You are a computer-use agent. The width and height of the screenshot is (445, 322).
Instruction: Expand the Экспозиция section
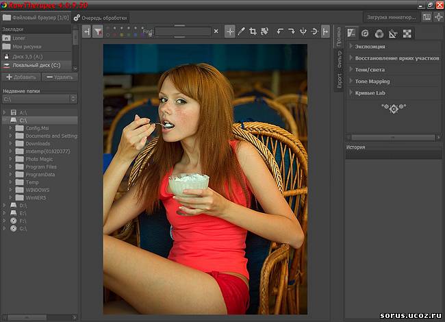point(370,47)
